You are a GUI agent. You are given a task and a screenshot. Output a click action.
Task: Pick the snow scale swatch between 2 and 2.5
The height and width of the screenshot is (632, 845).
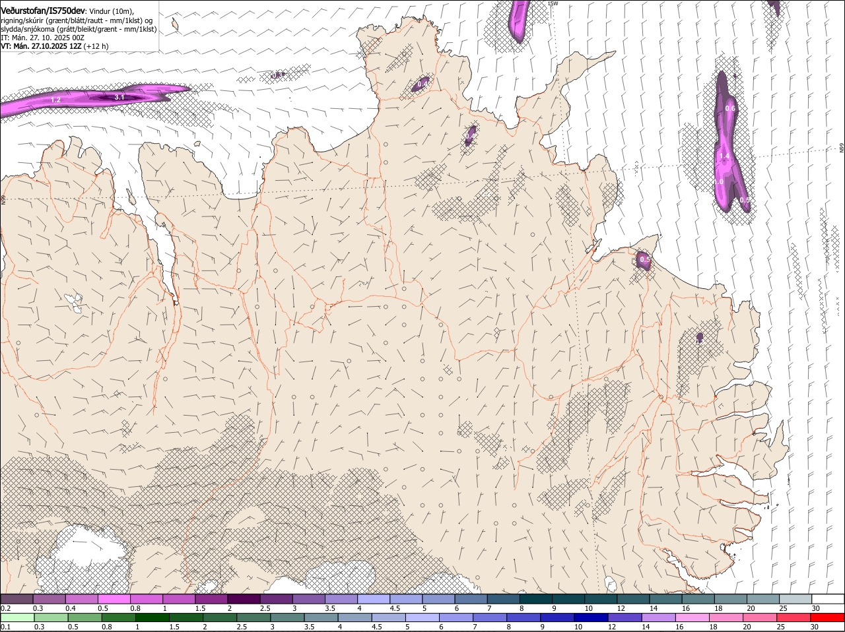(x=244, y=599)
